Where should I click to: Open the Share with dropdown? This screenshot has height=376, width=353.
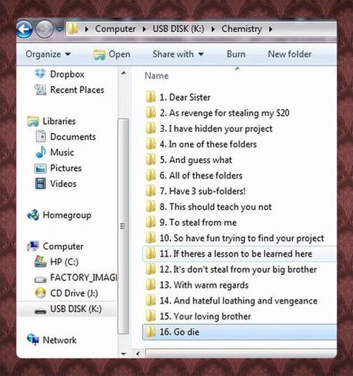[178, 54]
